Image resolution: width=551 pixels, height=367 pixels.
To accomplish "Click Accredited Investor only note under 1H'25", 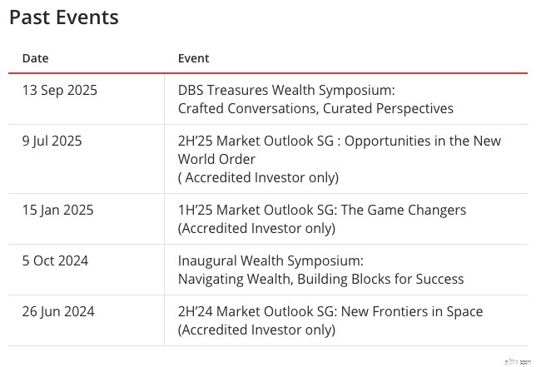I will pos(256,229).
